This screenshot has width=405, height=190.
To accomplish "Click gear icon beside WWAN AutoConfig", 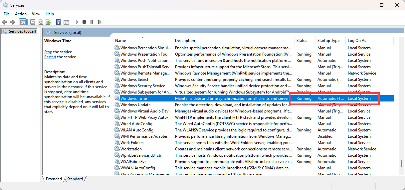I will pos(117,168).
